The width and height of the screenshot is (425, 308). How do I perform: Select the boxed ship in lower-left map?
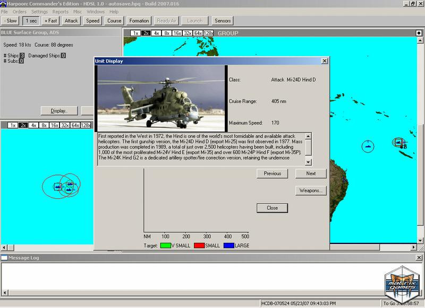pos(57,186)
